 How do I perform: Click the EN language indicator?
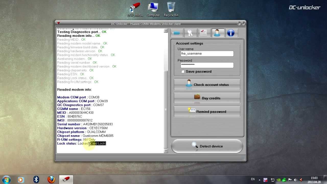(253, 179)
